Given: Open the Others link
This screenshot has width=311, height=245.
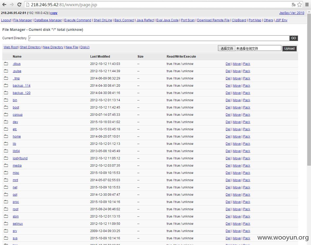Looking at the screenshot, I should (268, 20).
